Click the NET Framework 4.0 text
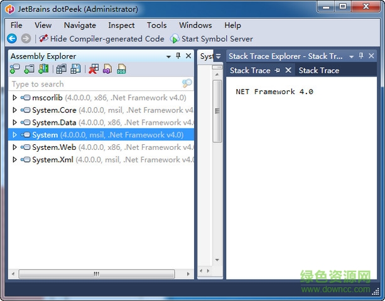The image size is (385, 301). [274, 92]
